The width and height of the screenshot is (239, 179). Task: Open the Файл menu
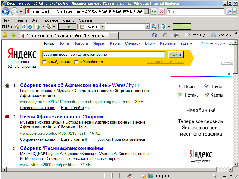point(7,20)
